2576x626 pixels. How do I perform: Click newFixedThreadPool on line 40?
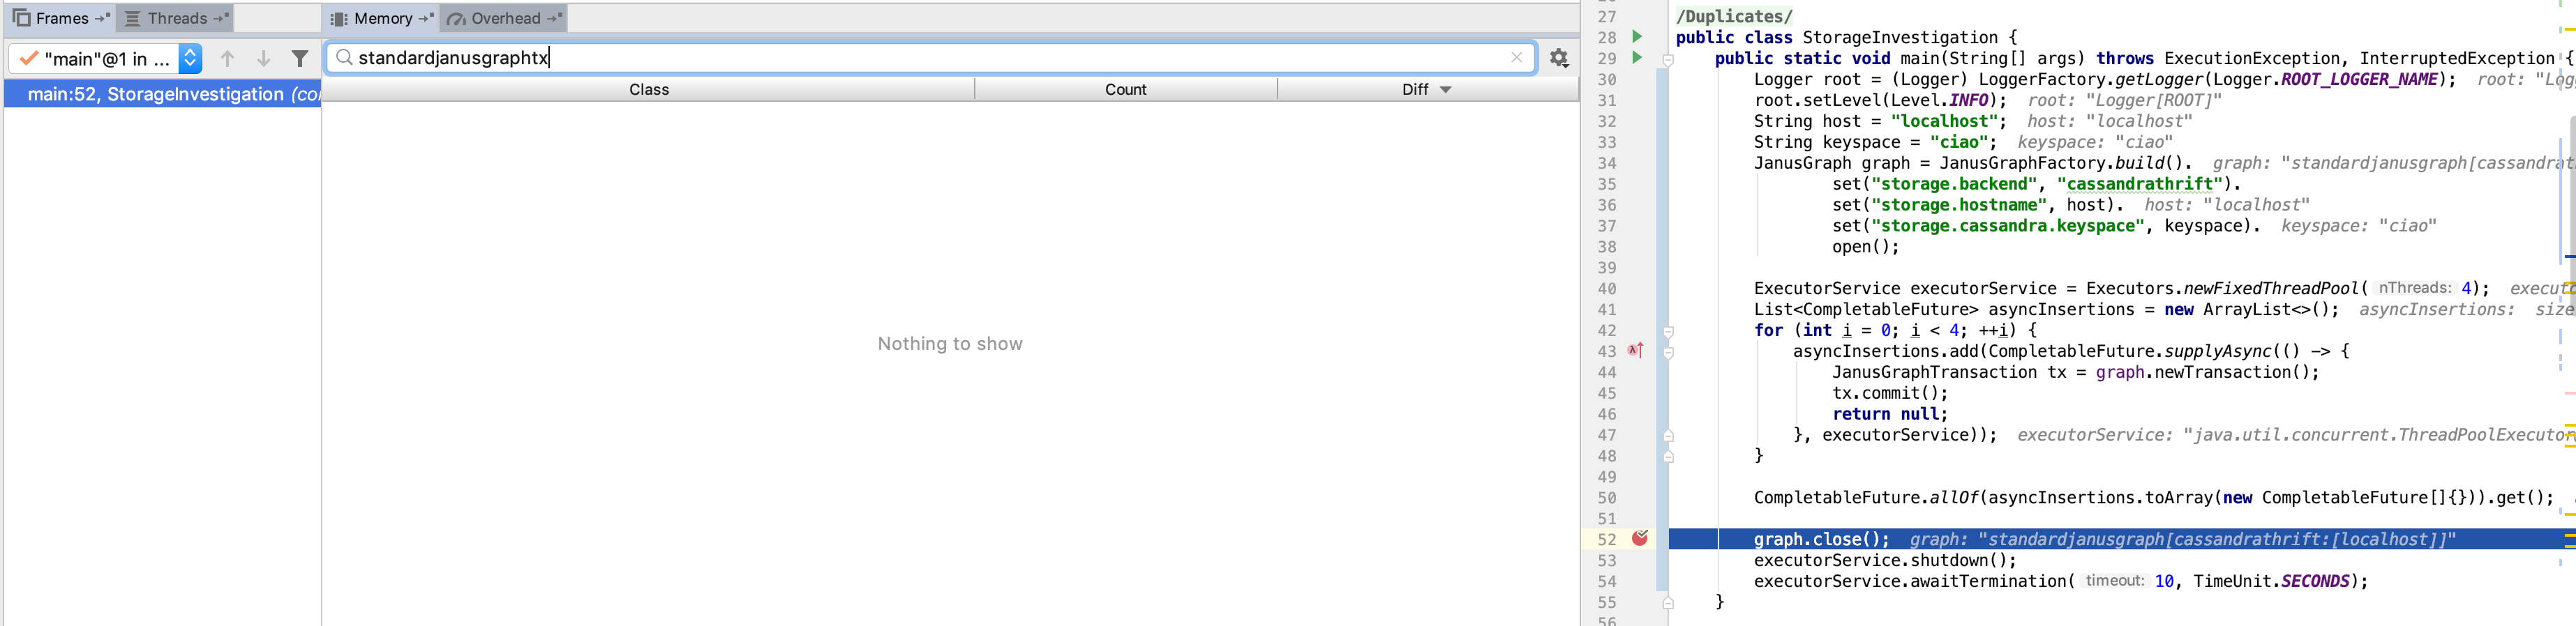2271,289
